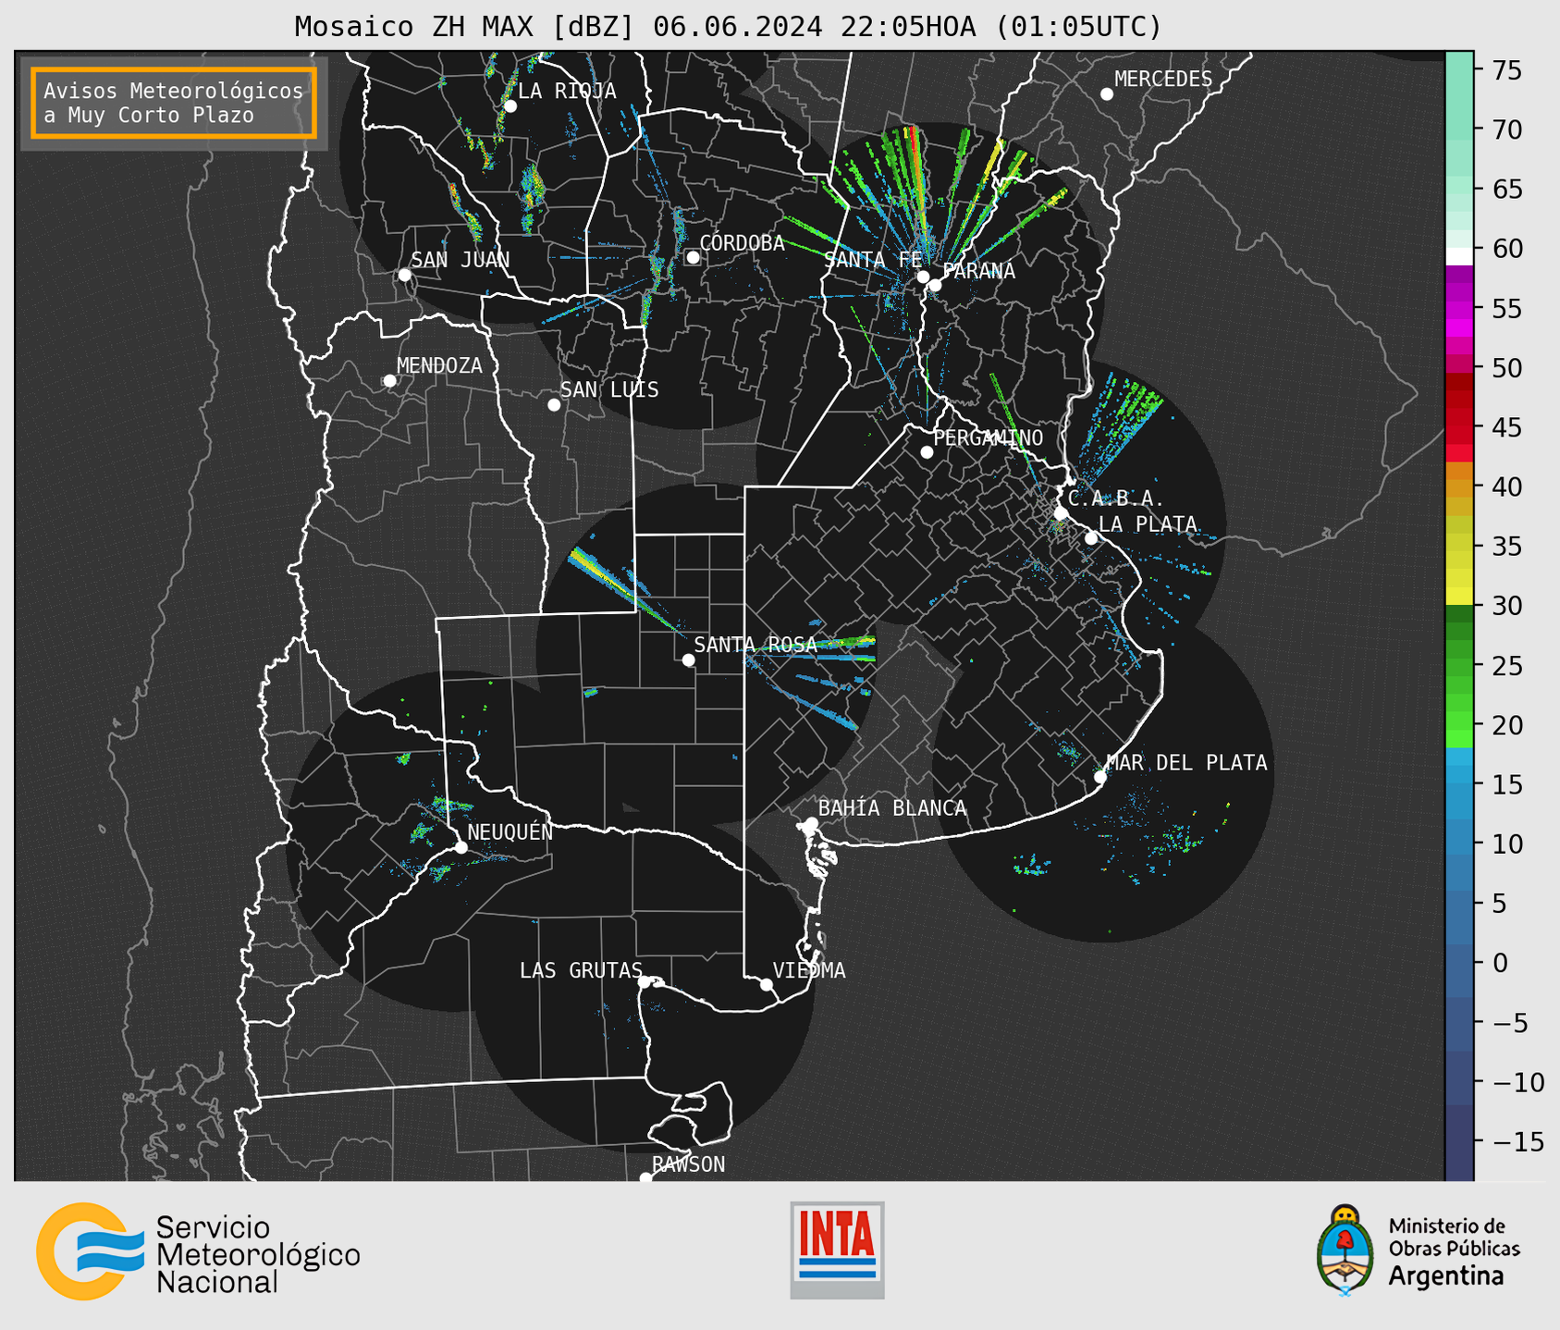This screenshot has width=1560, height=1330.
Task: Click the BAHÍA BLANCA label text
Action: (x=892, y=808)
